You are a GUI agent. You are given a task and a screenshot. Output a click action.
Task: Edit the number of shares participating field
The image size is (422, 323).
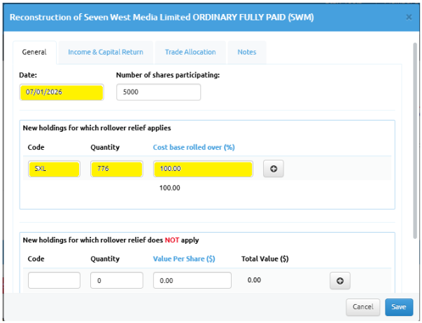[158, 92]
